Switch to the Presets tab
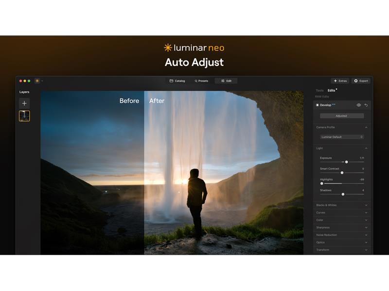This screenshot has height=291, width=389. coord(201,81)
